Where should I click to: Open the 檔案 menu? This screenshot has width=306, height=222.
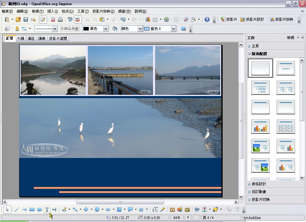pyautogui.click(x=7, y=11)
